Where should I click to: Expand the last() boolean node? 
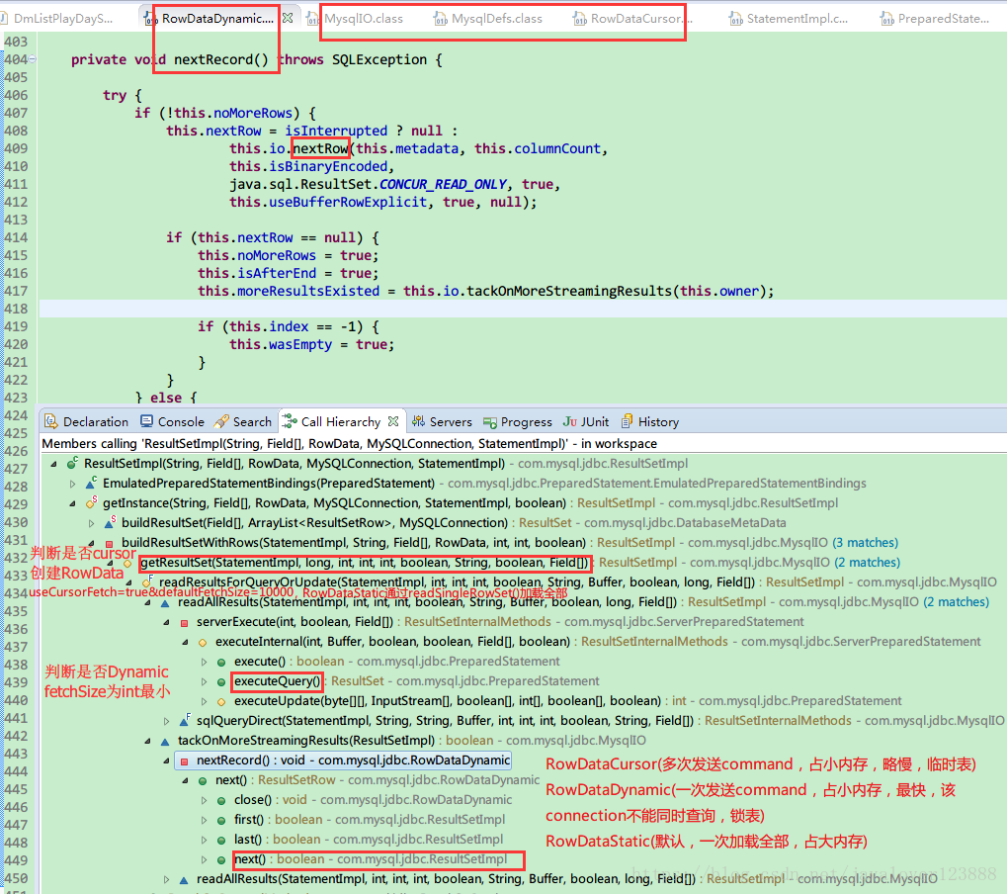coord(204,840)
